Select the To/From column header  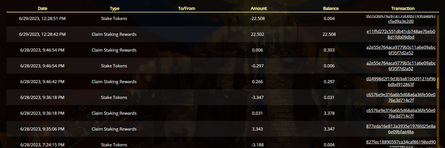[187, 8]
